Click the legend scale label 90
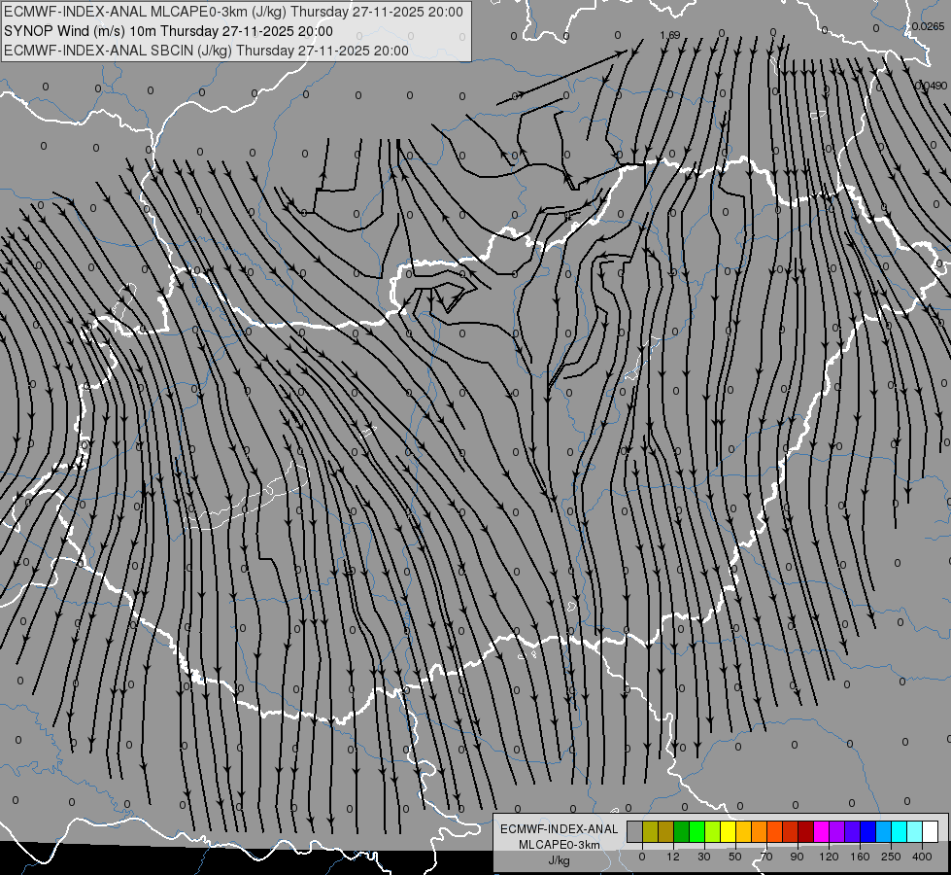The image size is (951, 875). coord(797,857)
